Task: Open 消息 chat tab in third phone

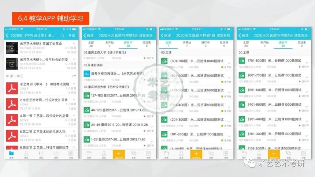Action: click(211, 155)
